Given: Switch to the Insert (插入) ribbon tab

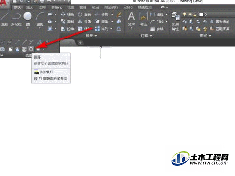Looking at the screenshot, I should tap(30, 8).
